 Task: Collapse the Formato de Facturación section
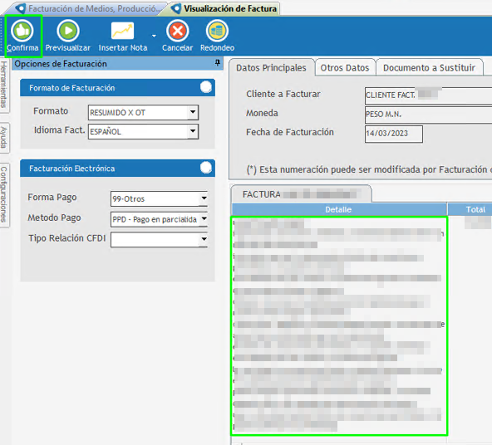pos(206,87)
